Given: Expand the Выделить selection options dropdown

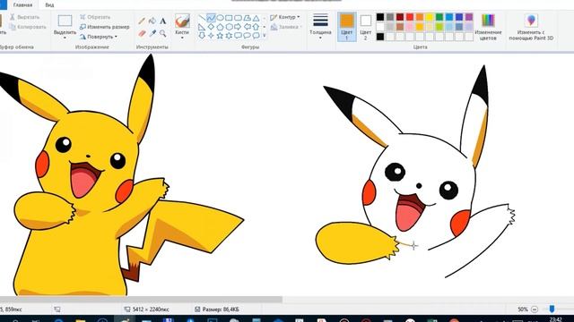Looking at the screenshot, I should click(65, 38).
